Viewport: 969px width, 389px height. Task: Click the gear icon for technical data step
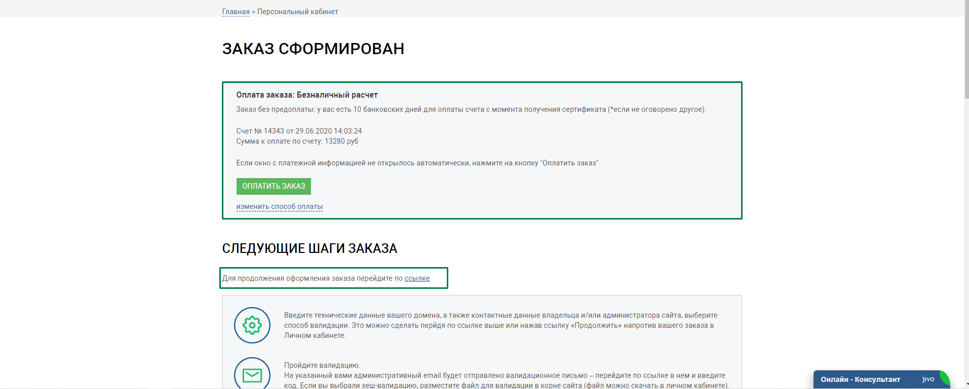[x=252, y=325]
